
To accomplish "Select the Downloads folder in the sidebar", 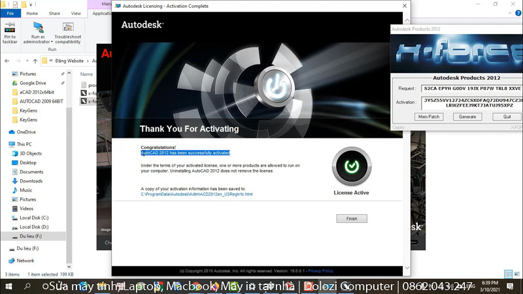I will 31,181.
